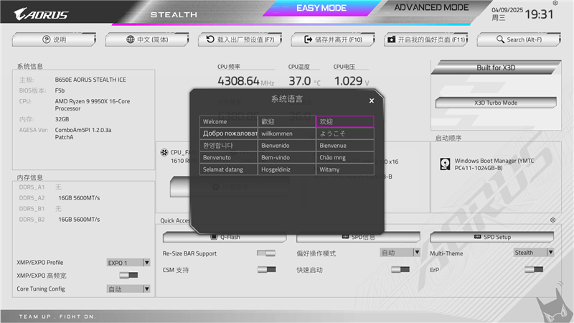Select Turkish Hoşgeldiniz option

tap(286, 169)
